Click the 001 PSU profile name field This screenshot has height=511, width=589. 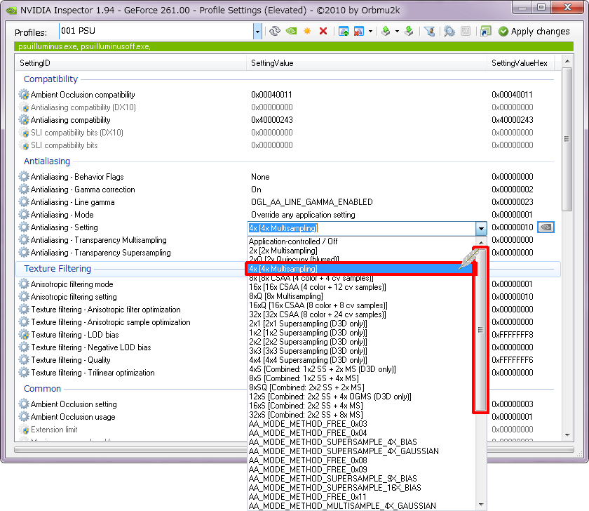pos(156,31)
